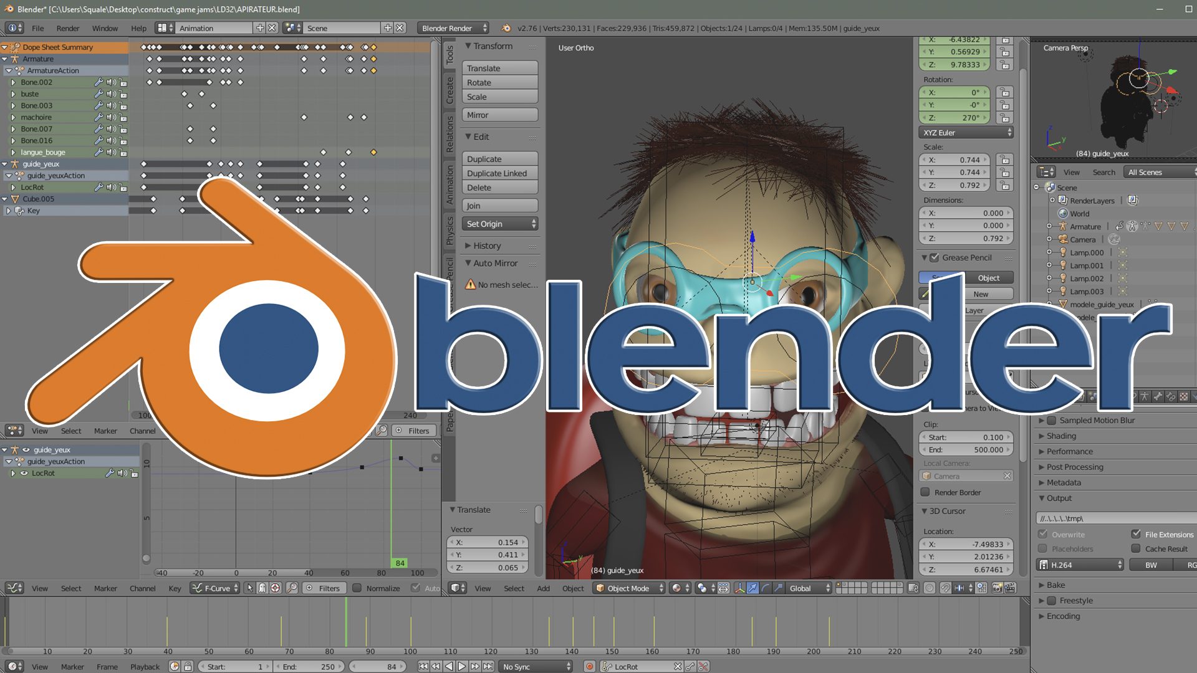Image resolution: width=1197 pixels, height=673 pixels.
Task: Toggle auto keyframe record button
Action: click(x=589, y=666)
